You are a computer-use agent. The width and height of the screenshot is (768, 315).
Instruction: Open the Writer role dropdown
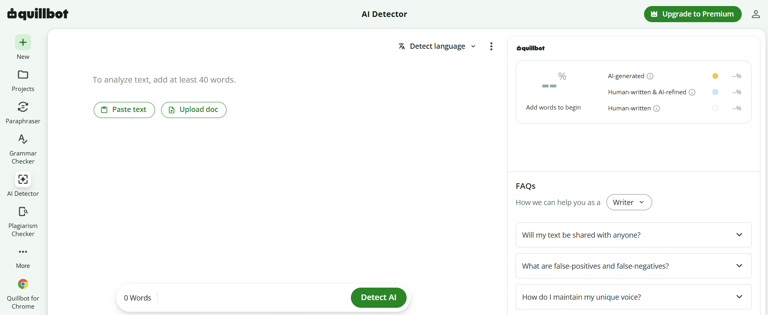[x=629, y=202]
